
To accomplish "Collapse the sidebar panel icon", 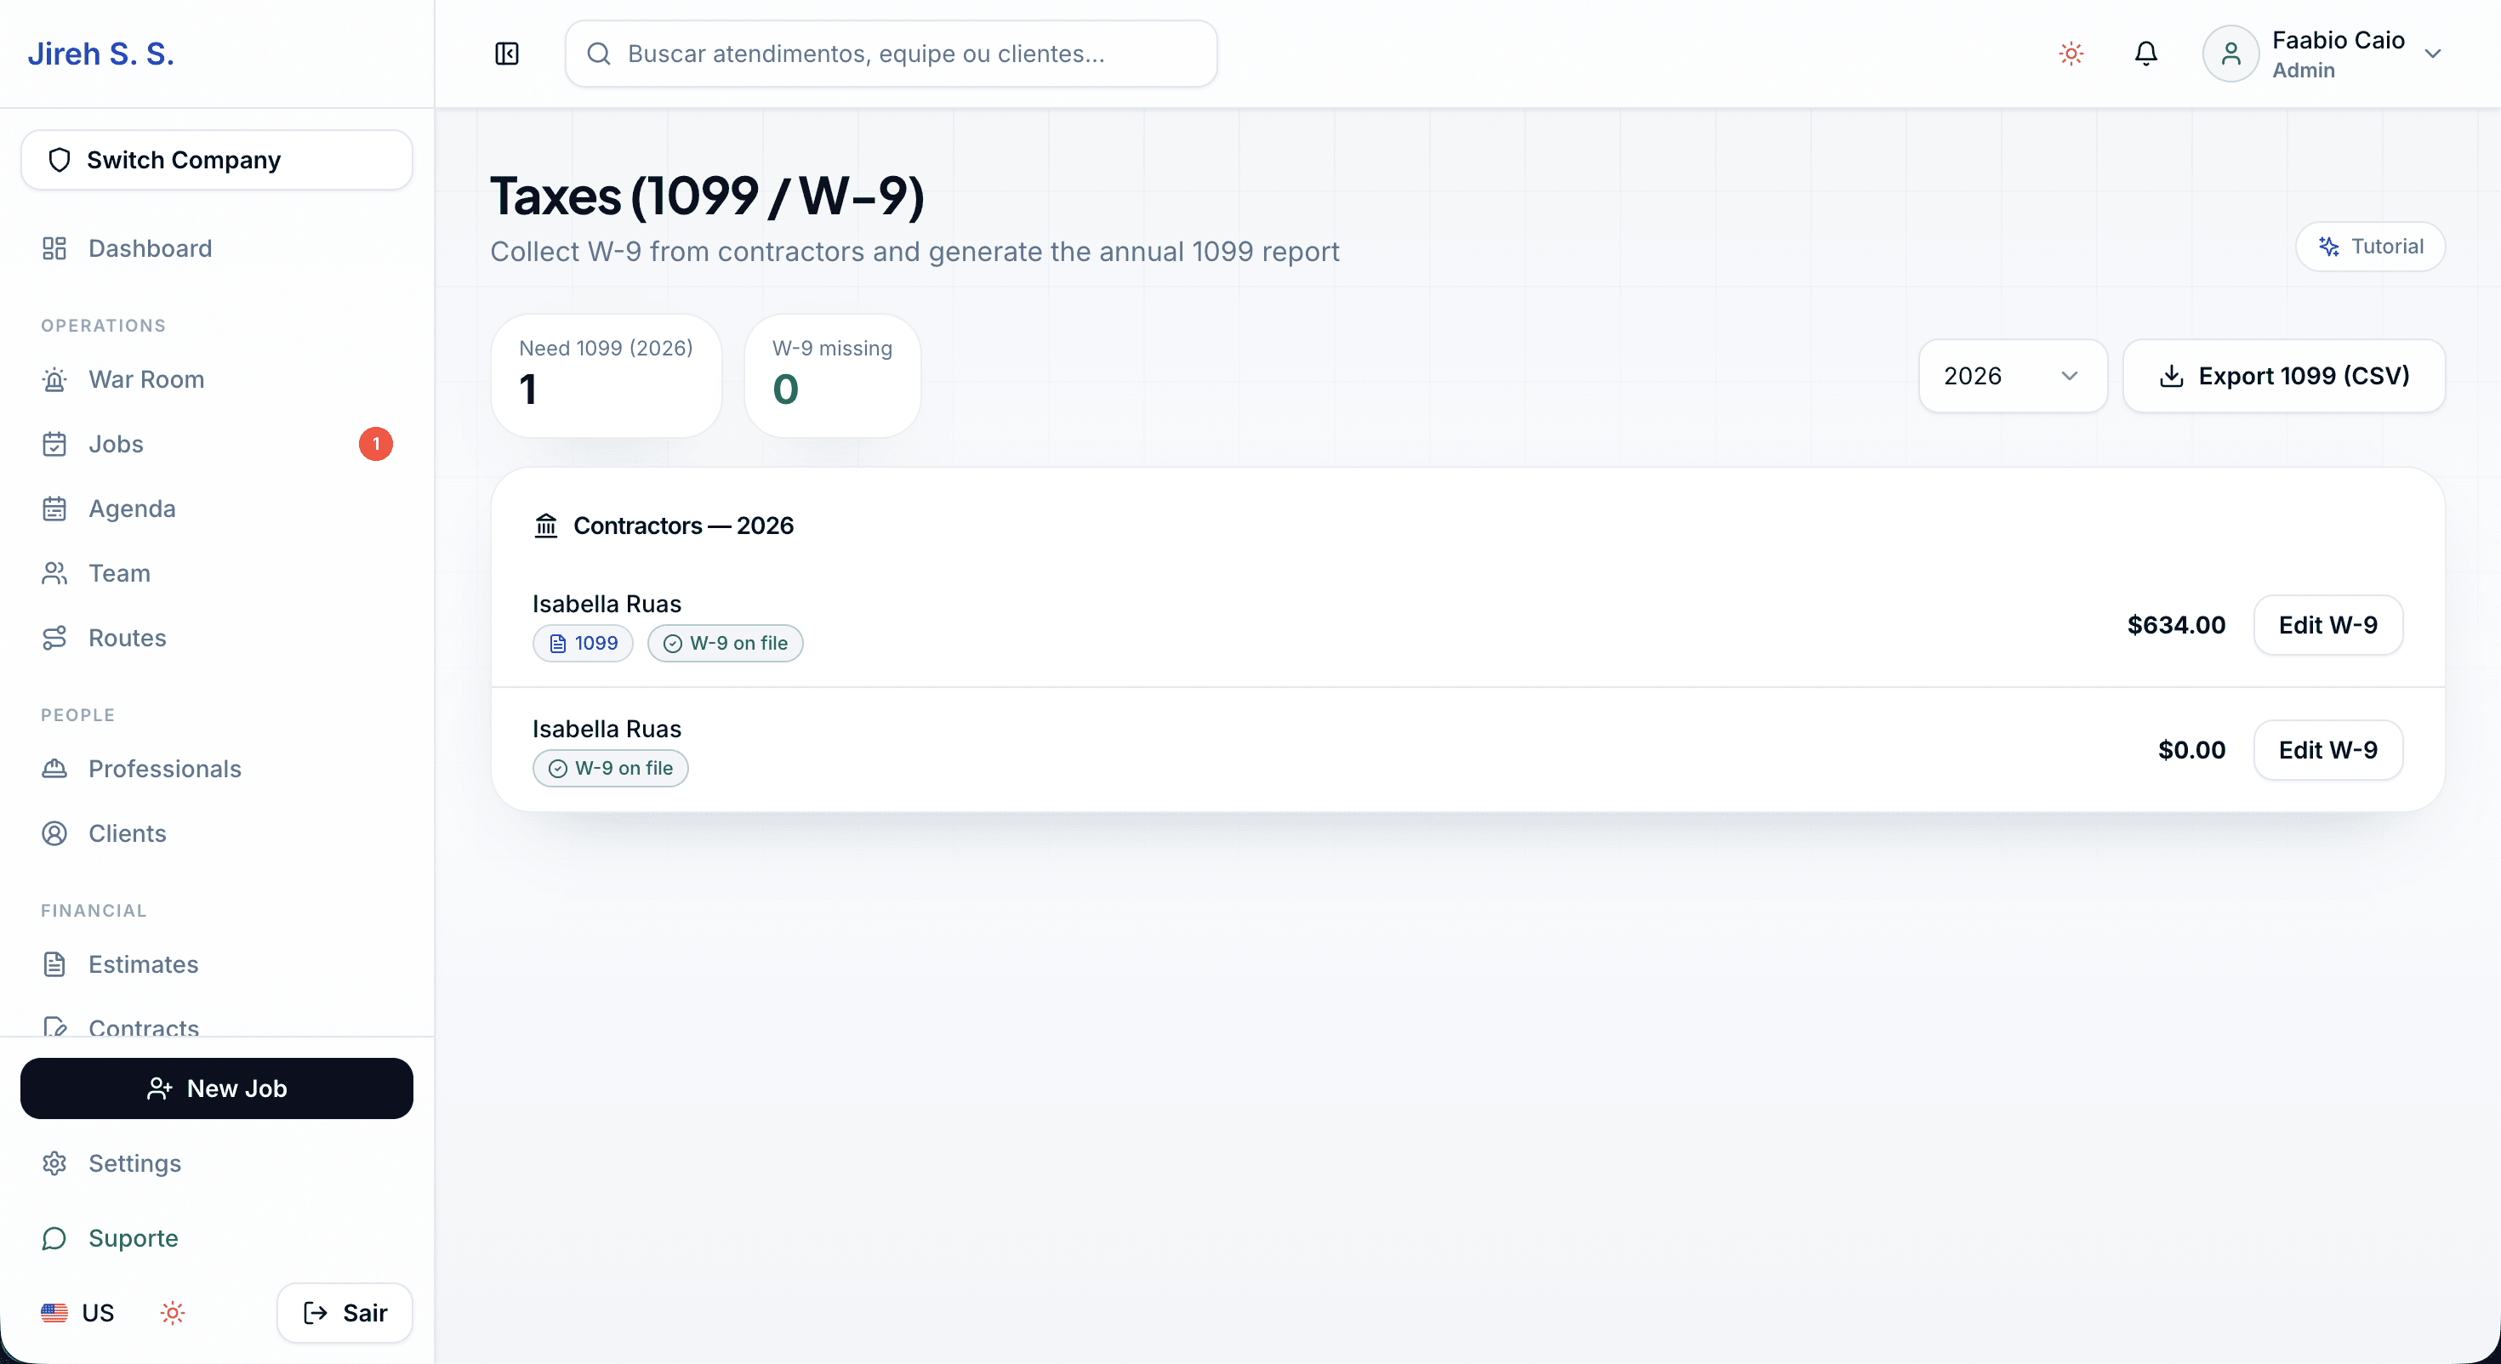I will (x=507, y=54).
